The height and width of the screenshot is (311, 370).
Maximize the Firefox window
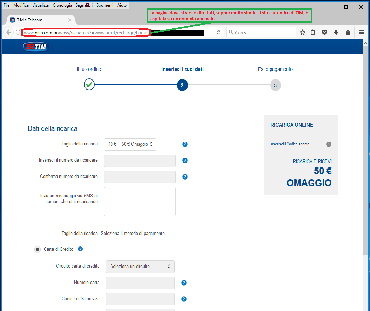coord(346,7)
